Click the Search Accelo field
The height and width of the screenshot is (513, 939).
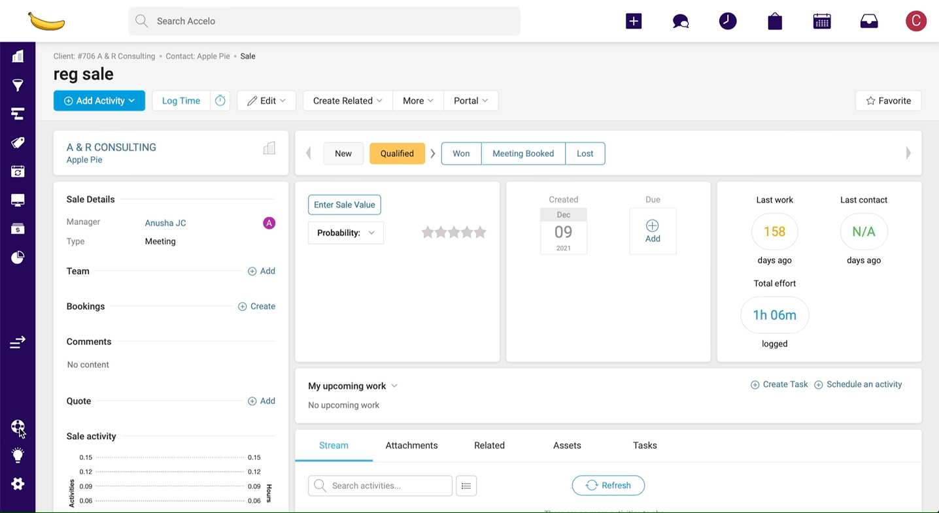[324, 21]
